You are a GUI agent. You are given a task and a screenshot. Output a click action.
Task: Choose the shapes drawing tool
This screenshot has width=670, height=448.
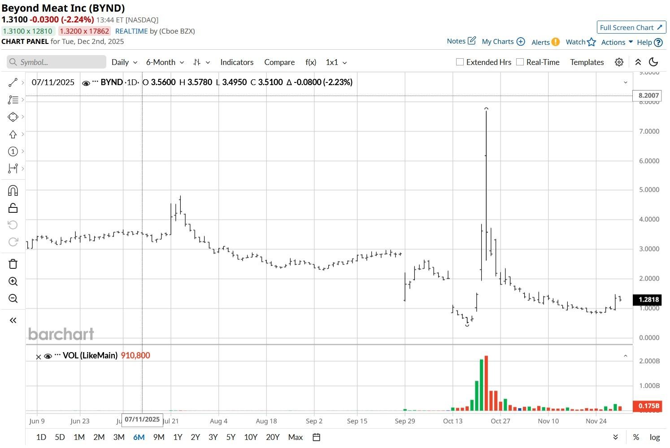(x=13, y=117)
